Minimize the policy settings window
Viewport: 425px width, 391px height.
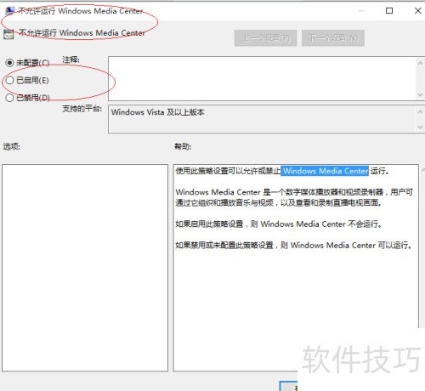(361, 11)
